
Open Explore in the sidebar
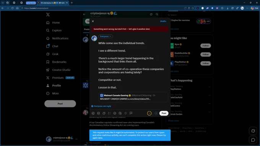(x=54, y=30)
